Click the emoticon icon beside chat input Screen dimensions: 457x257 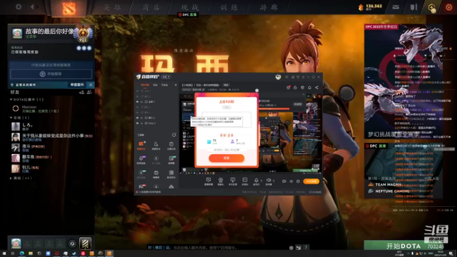(291, 248)
